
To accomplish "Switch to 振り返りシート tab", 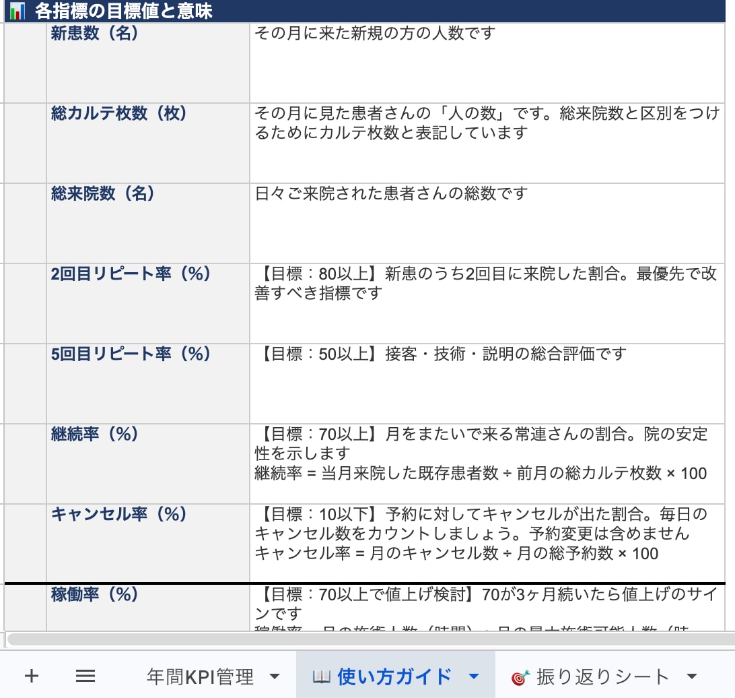I will tap(602, 676).
